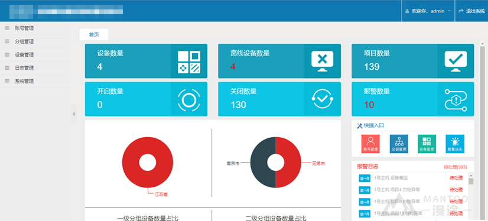Open 账号管理 red quick-entry icon
488x221 pixels.
click(x=370, y=144)
